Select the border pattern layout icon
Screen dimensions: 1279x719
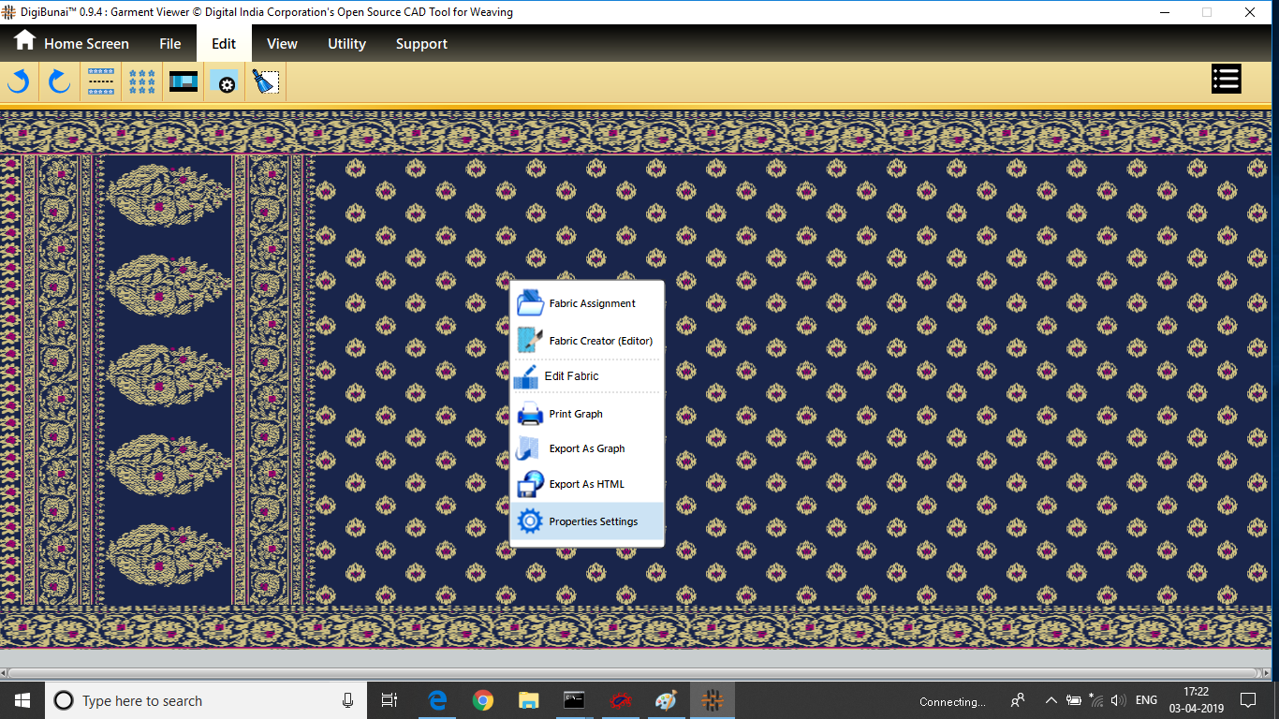pyautogui.click(x=101, y=82)
